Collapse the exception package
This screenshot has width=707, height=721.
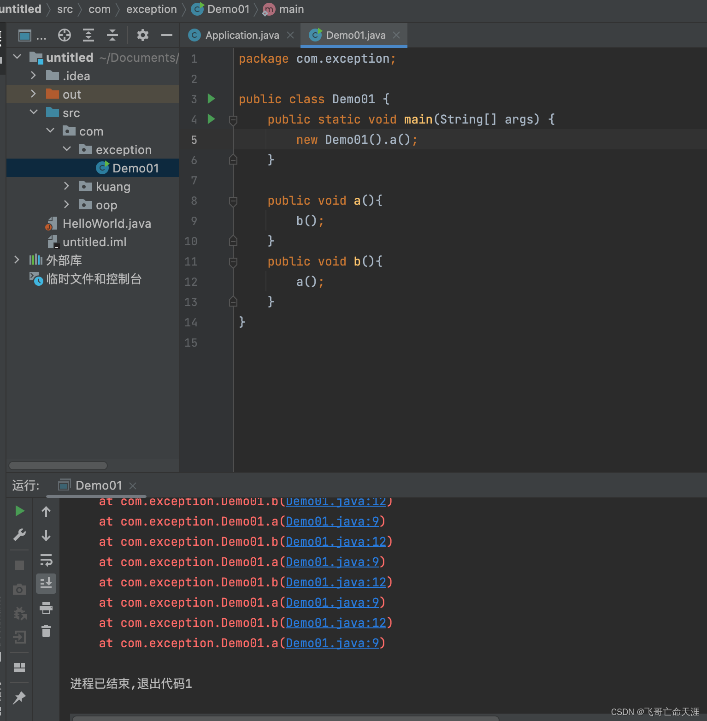(x=67, y=149)
